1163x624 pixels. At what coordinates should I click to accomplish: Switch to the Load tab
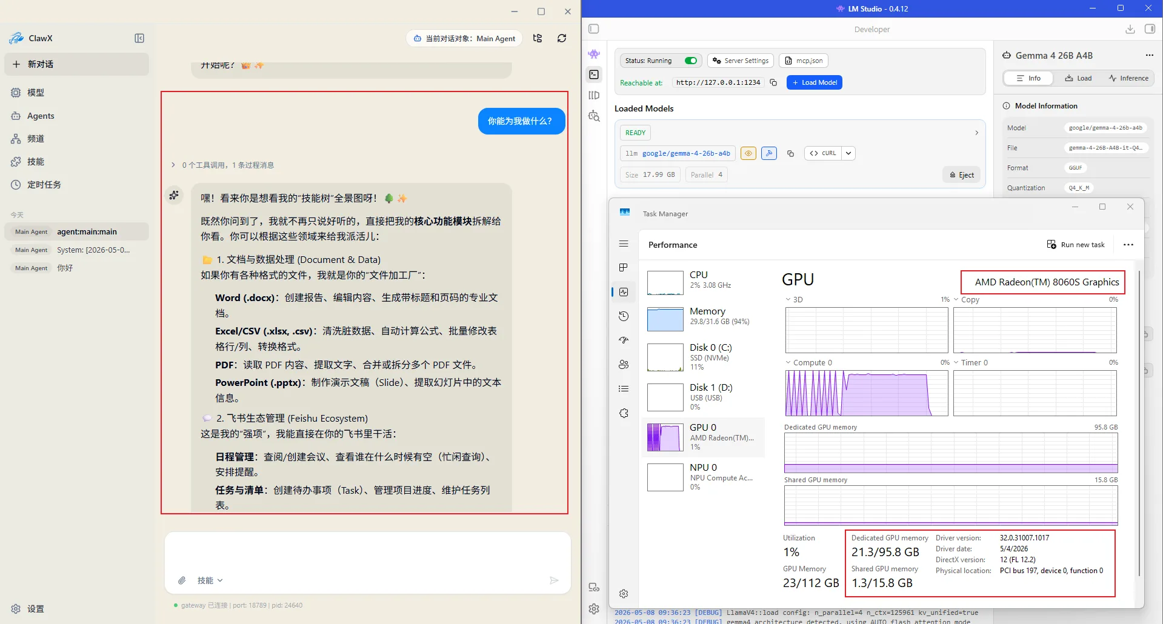[x=1078, y=78]
